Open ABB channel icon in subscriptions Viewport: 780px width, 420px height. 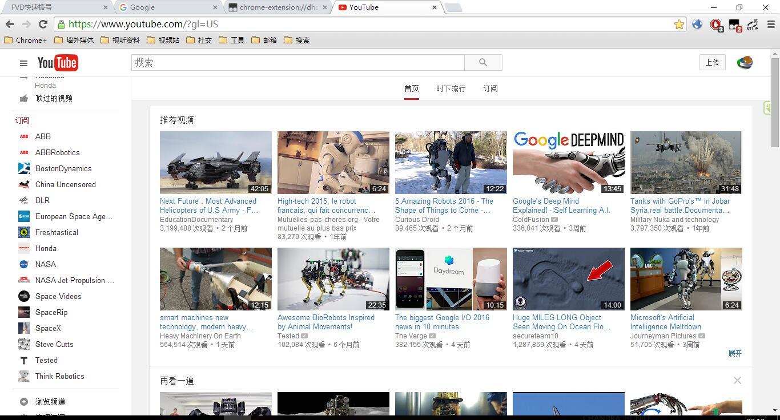tap(24, 136)
